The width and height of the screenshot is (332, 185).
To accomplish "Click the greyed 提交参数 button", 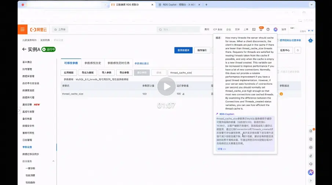I will click(x=142, y=73).
